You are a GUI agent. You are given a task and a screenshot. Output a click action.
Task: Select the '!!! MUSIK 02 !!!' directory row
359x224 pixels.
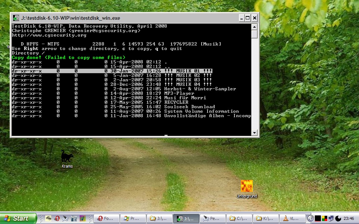point(111,75)
